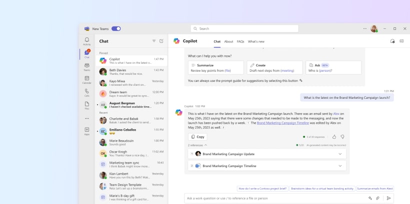Open the side panel icon in header
The image size is (410, 204).
tap(401, 41)
